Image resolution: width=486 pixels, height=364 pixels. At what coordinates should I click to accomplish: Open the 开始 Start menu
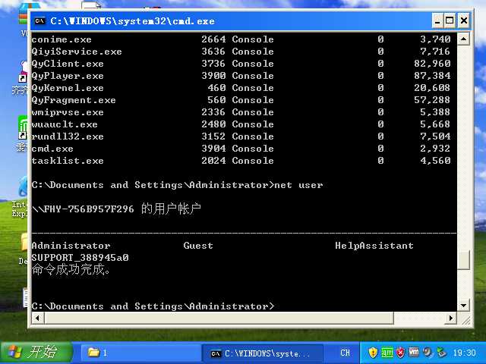[36, 353]
